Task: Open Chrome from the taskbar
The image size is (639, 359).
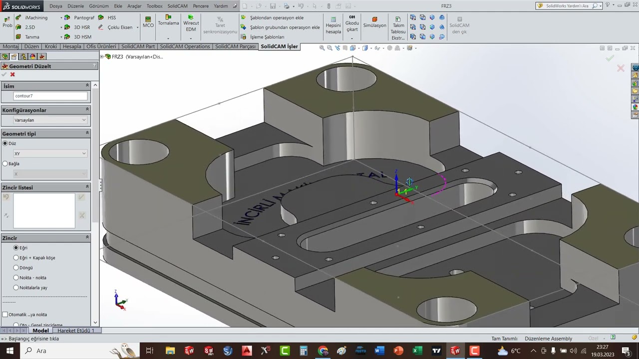Action: pyautogui.click(x=322, y=351)
